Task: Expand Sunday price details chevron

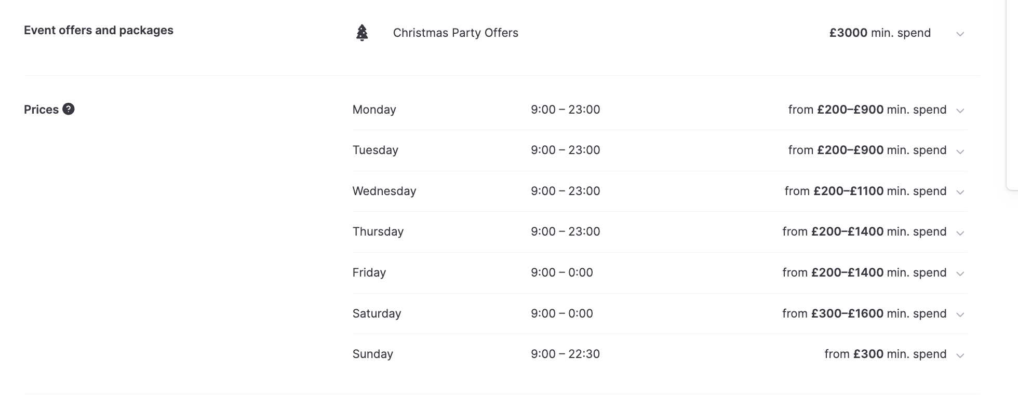Action: (960, 355)
